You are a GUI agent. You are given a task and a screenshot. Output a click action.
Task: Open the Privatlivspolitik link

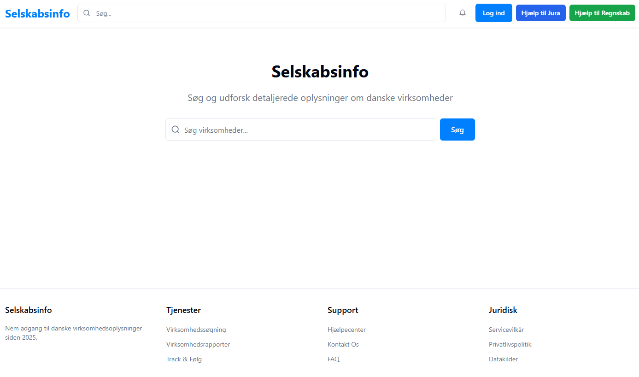point(510,344)
